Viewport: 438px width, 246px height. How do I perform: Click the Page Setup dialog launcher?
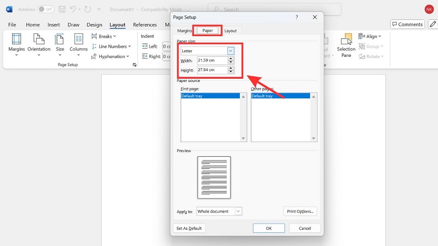click(x=135, y=65)
